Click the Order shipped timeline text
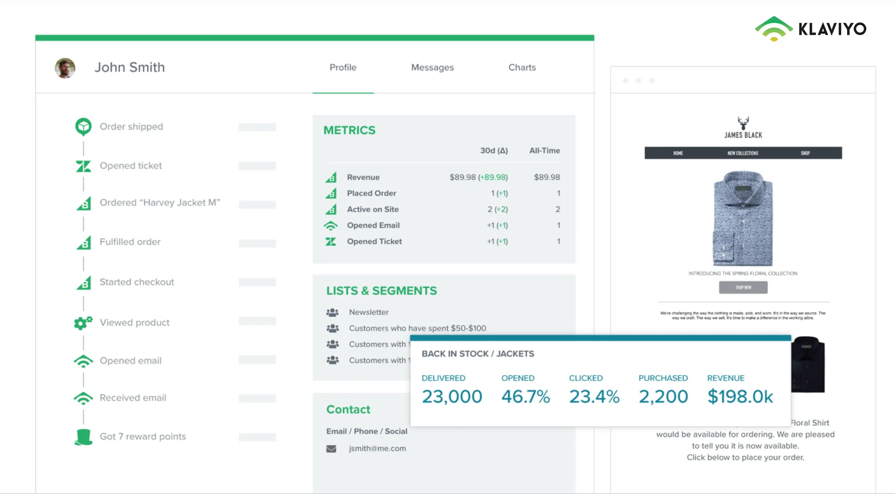This screenshot has width=895, height=494. 131,127
